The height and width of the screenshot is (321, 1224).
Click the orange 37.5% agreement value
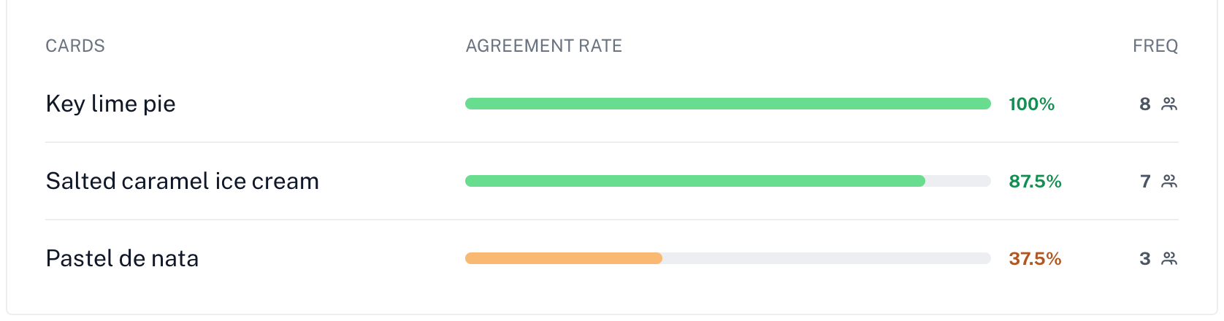(1035, 259)
